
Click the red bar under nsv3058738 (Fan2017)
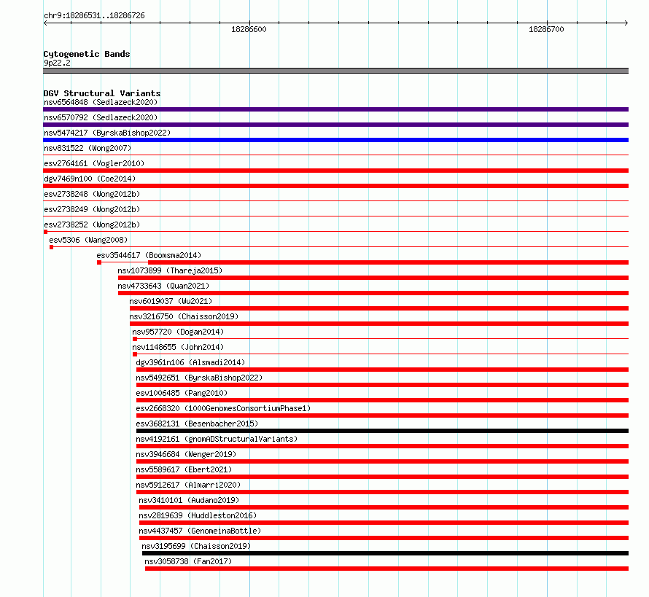(387, 569)
